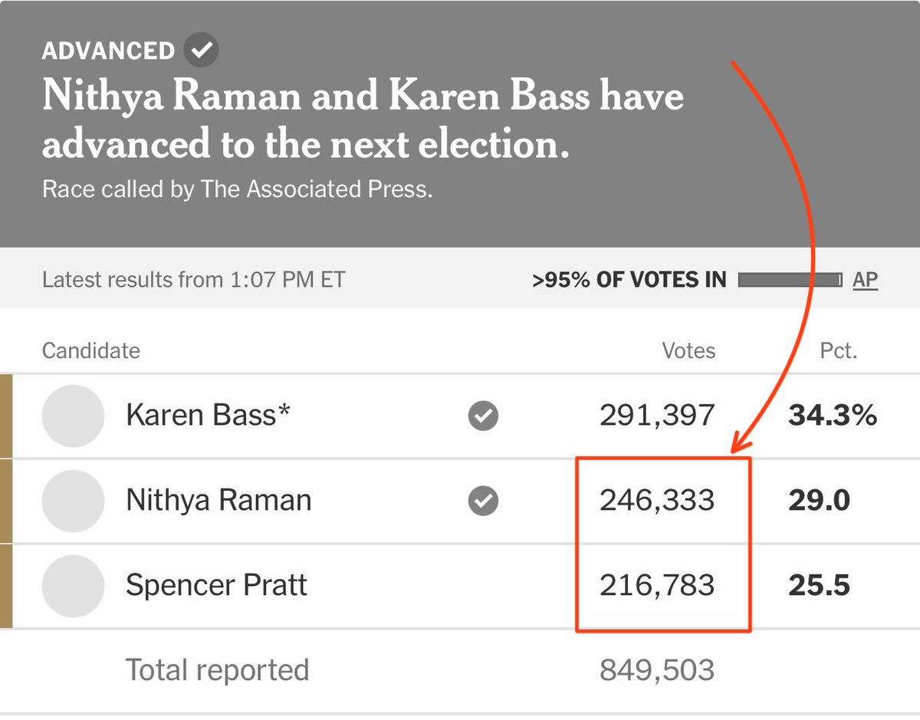Click the 34.3% percentage for Bass
This screenshot has width=920, height=720.
click(833, 416)
